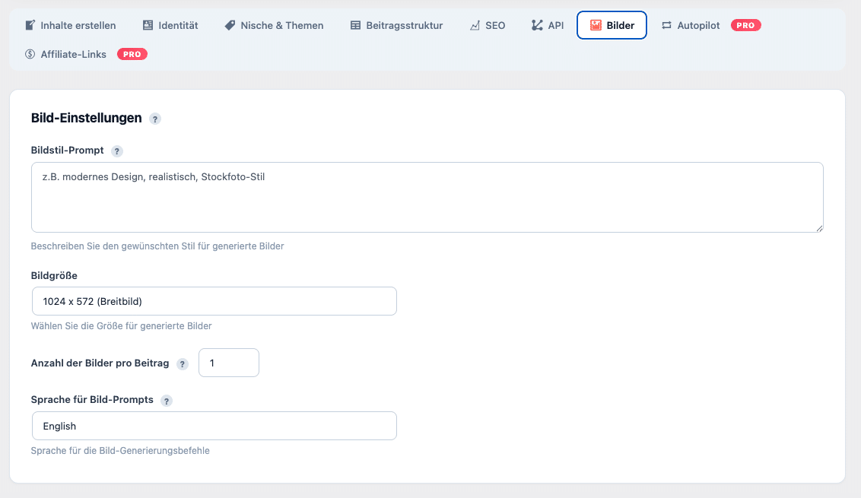Click the PRO badge beside Affiliate-Links
Screen dimensions: 861x498
132,54
